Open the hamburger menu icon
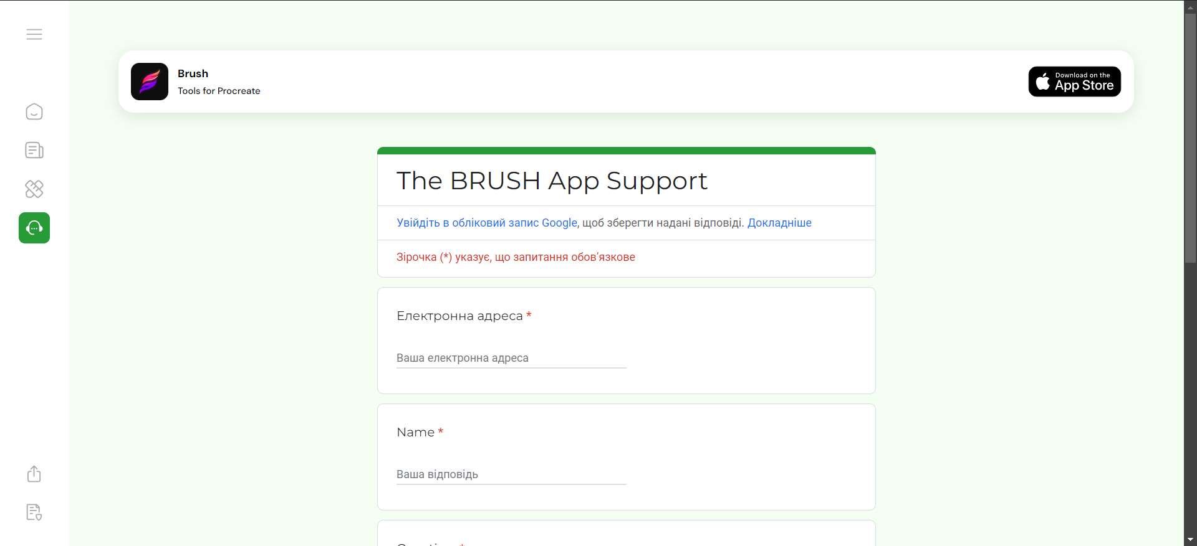The height and width of the screenshot is (546, 1197). pos(34,34)
